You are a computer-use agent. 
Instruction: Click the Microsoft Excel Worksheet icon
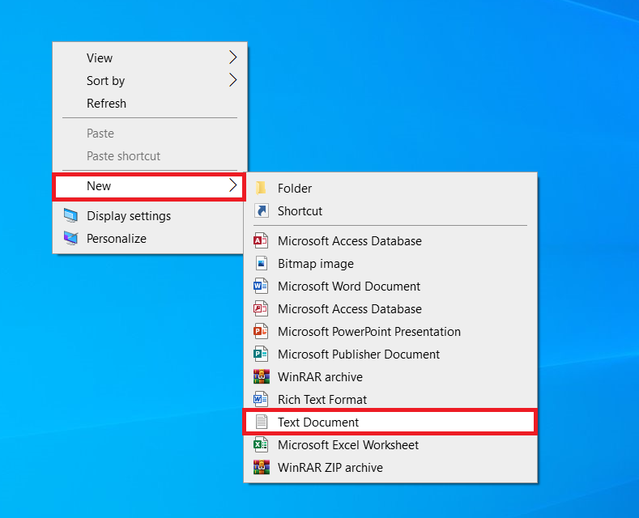pyautogui.click(x=261, y=444)
